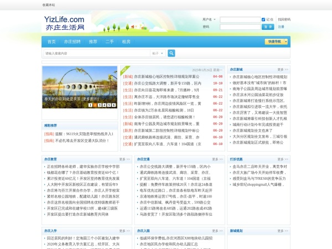Open 开发区提出要打造亦庄新城教育共同体 item
The image size is (332, 249).
click(x=77, y=214)
